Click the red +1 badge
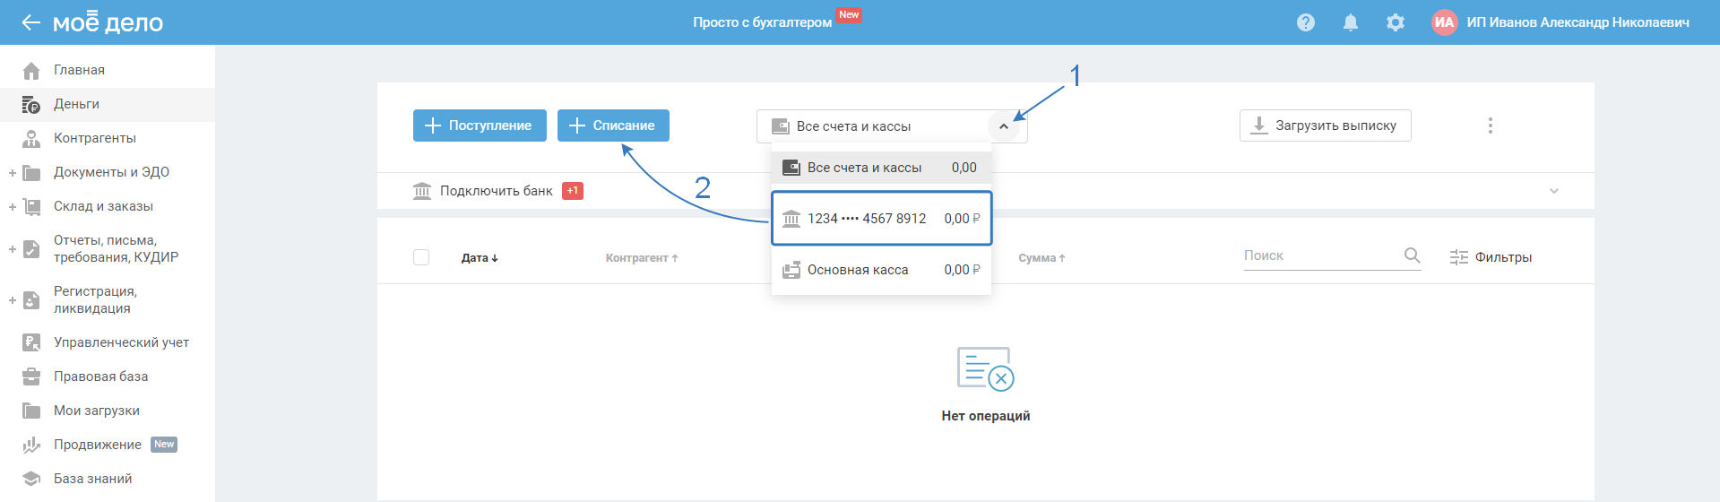Image resolution: width=1720 pixels, height=502 pixels. (573, 191)
